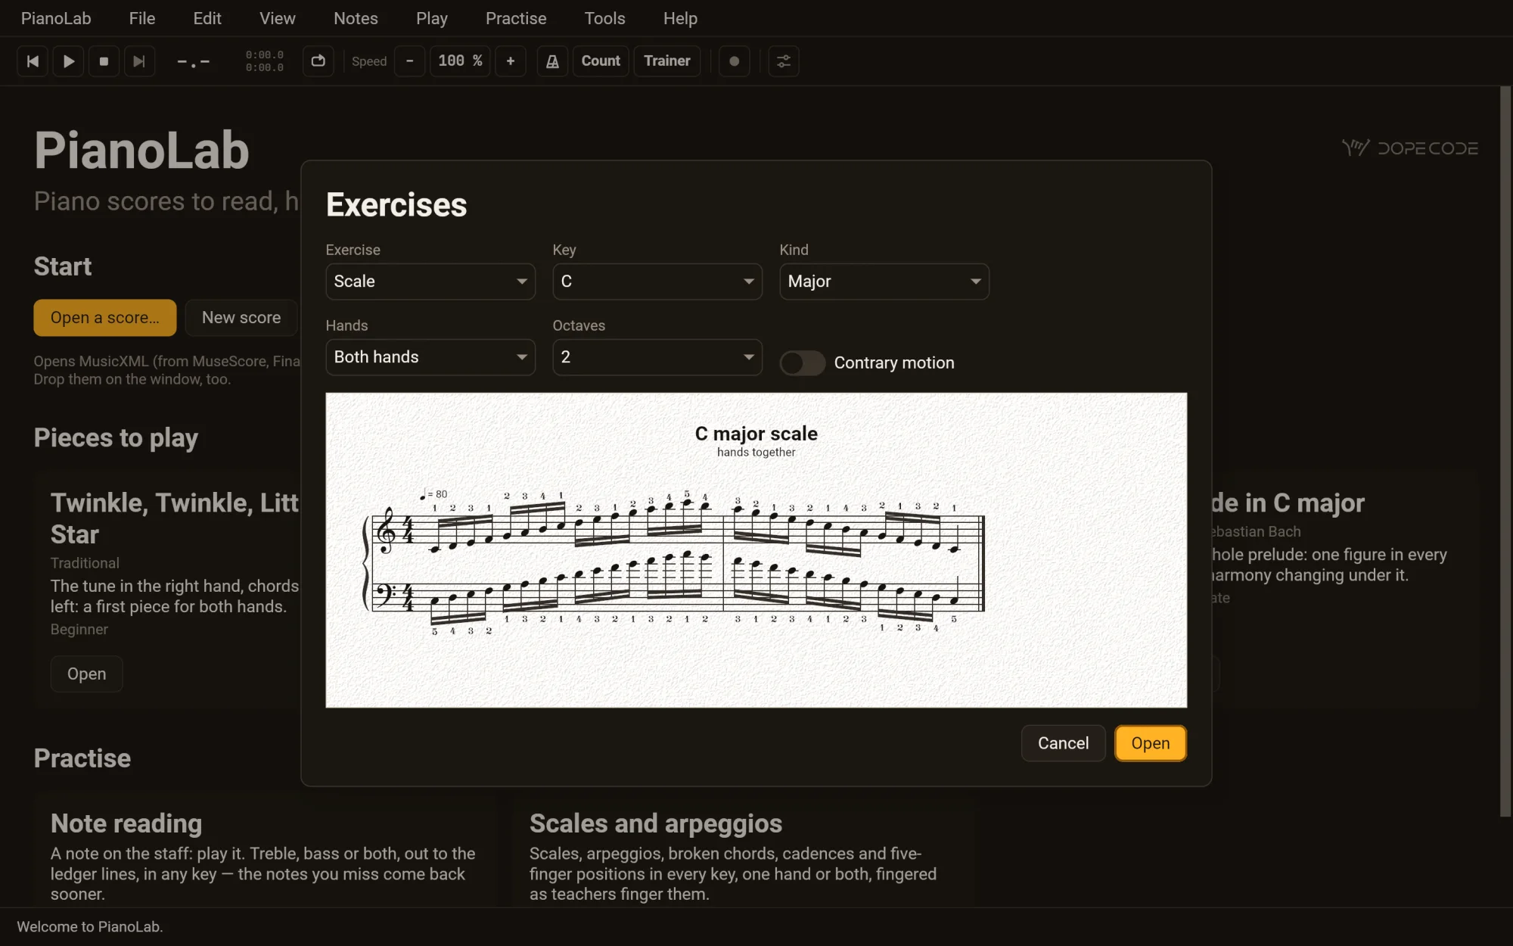Open the View menu
1513x946 pixels.
[278, 18]
